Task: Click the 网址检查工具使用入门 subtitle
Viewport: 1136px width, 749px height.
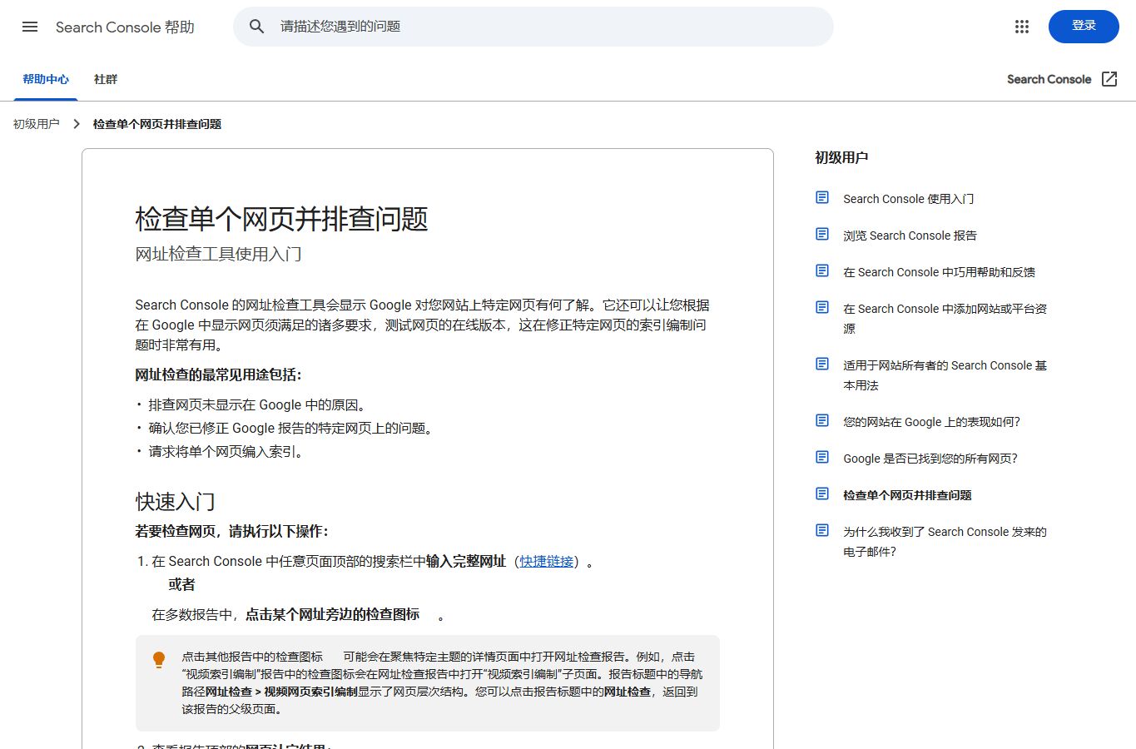Action: (x=219, y=254)
